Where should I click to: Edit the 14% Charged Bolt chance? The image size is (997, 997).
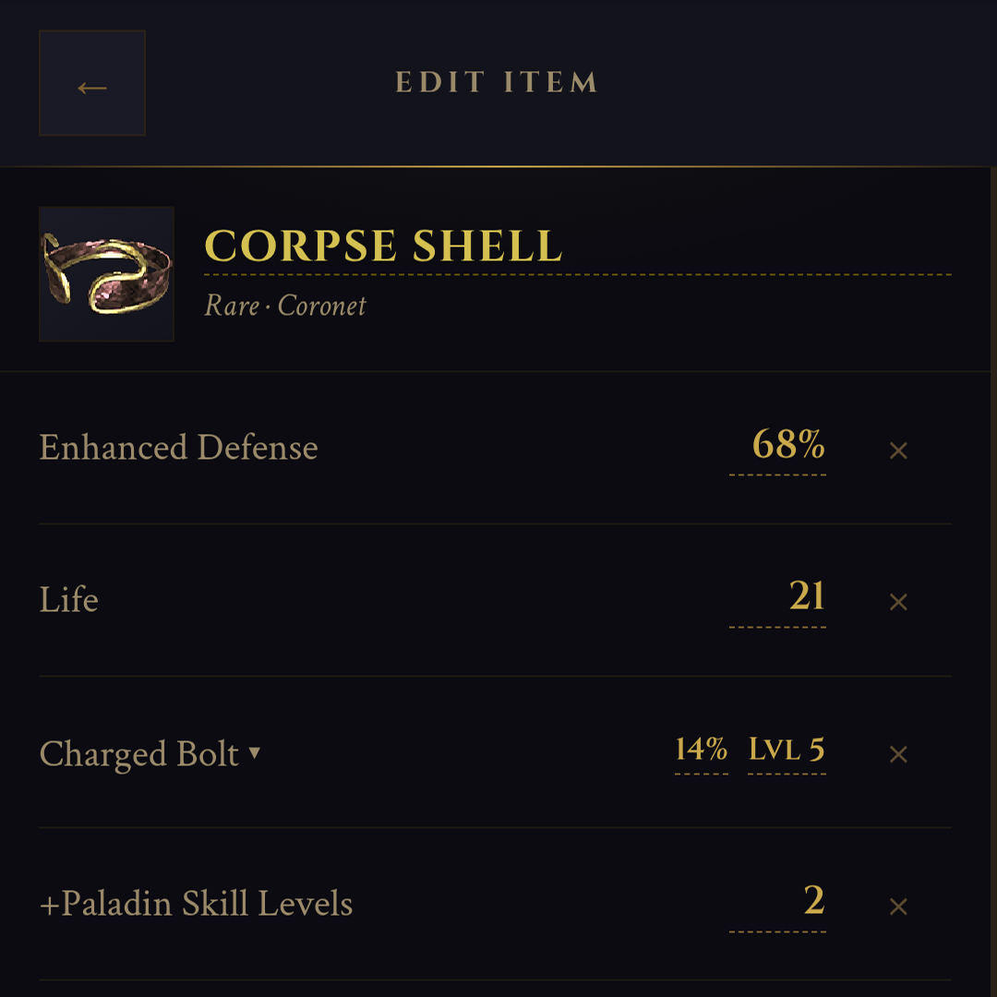coord(701,749)
